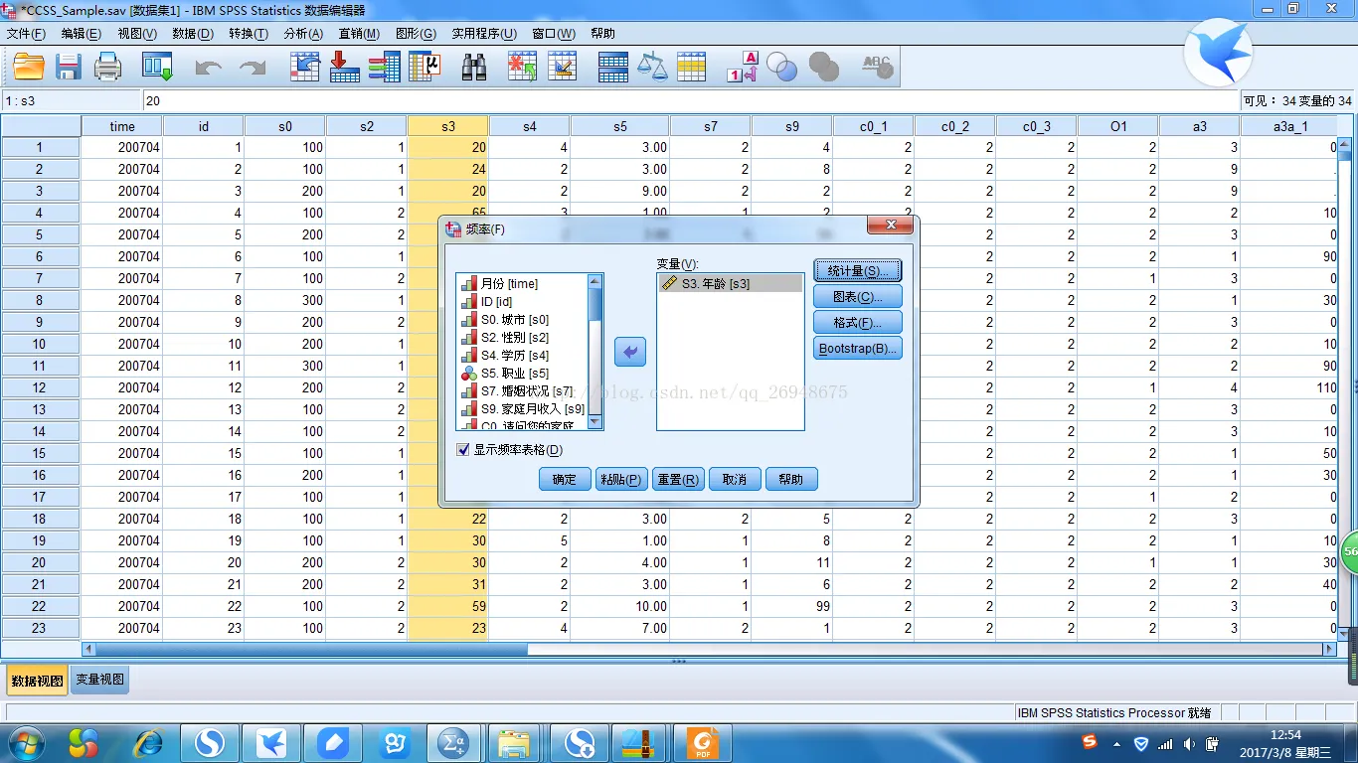Save the file with floppy disk icon
Image resolution: width=1358 pixels, height=763 pixels.
pos(68,67)
